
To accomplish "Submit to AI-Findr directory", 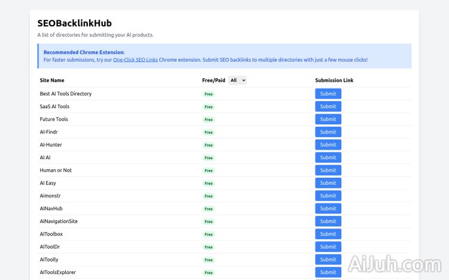I will click(x=328, y=132).
